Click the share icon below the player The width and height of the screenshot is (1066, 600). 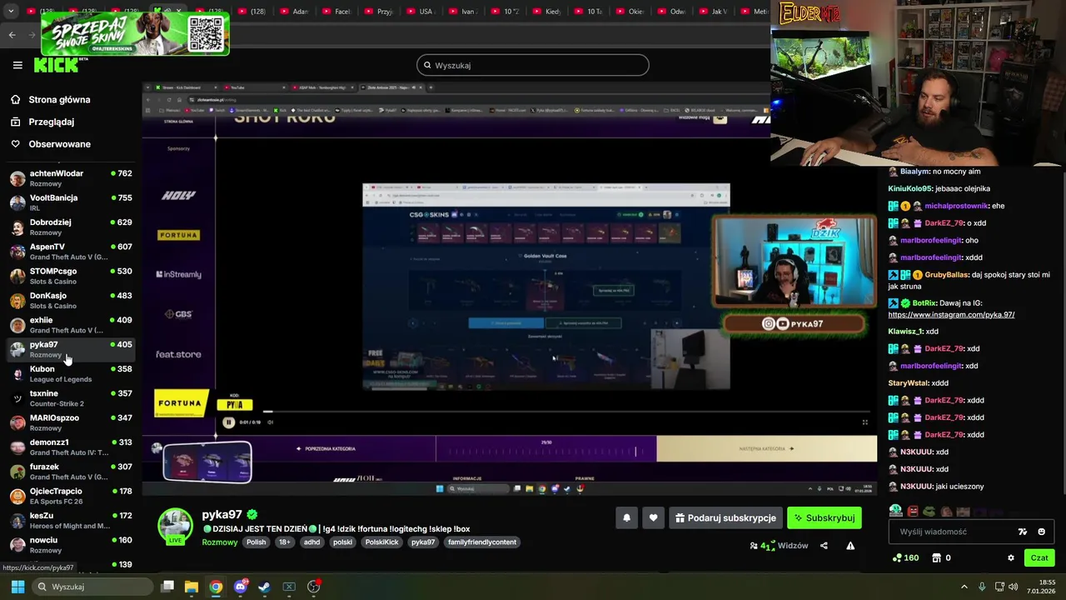824,546
